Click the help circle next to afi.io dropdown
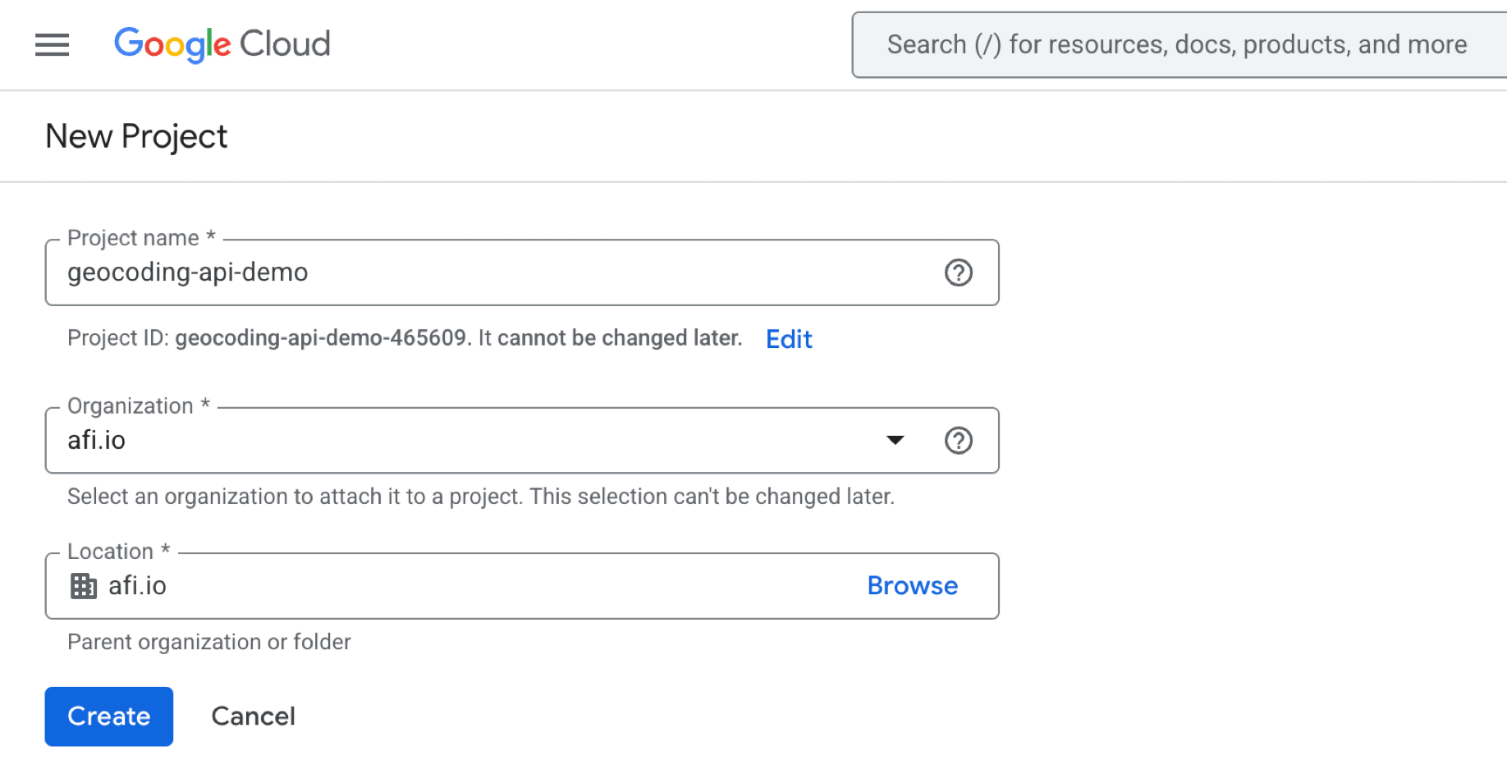The image size is (1507, 783). click(x=958, y=440)
